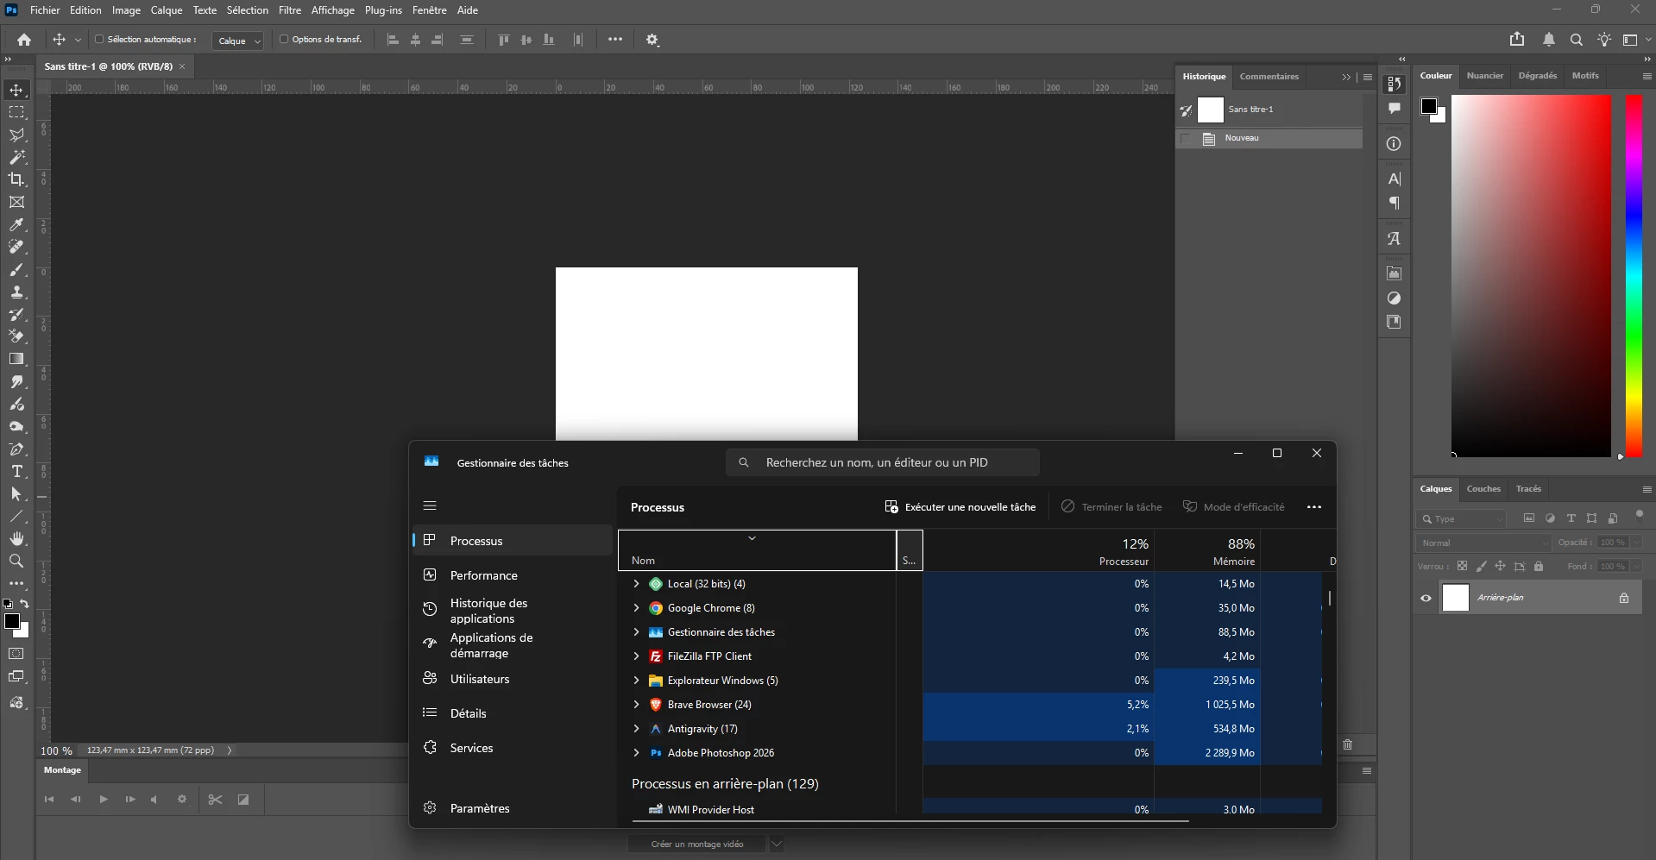1656x860 pixels.
Task: Switch to the Couches tab
Action: click(1483, 489)
